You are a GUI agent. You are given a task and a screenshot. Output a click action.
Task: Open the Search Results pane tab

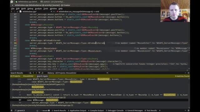[x=59, y=110]
